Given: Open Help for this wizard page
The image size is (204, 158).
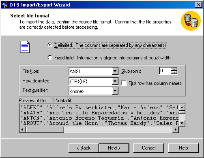Looking at the screenshot, I should (183, 148).
